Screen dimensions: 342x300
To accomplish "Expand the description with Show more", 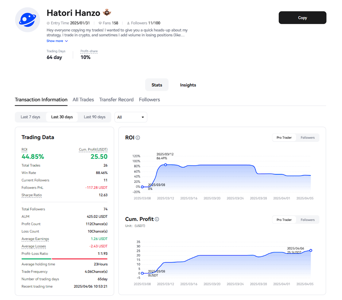I will coord(57,41).
